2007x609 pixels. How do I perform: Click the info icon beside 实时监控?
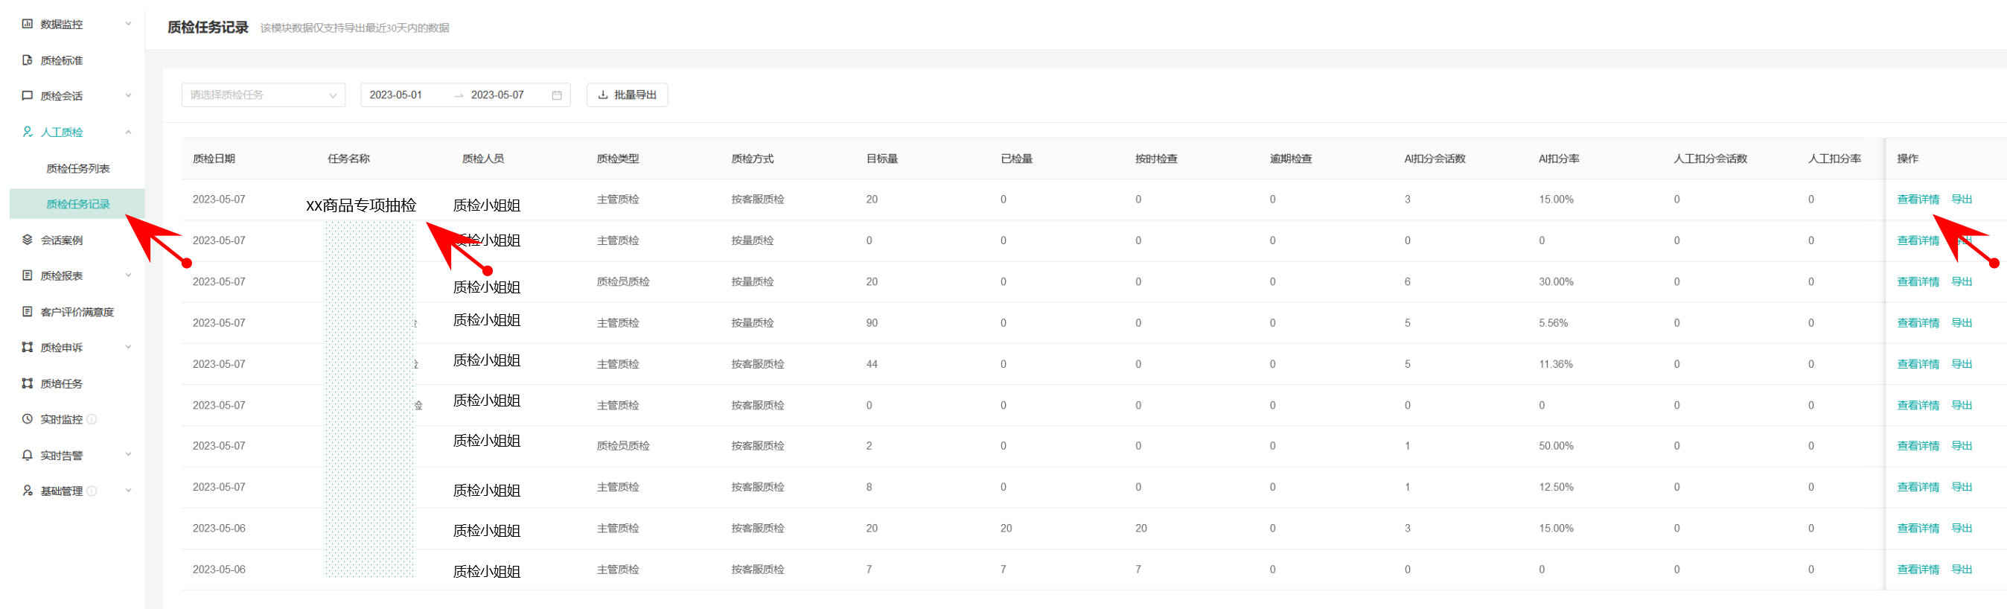[92, 419]
